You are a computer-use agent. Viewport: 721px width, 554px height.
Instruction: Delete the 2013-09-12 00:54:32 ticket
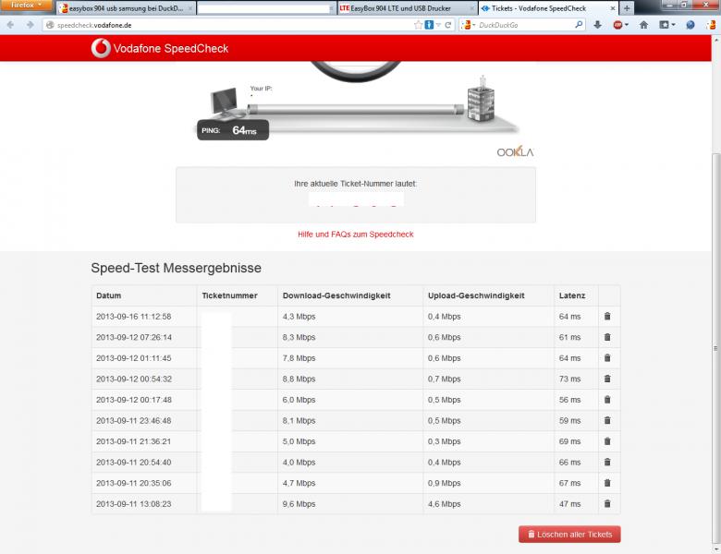(607, 379)
